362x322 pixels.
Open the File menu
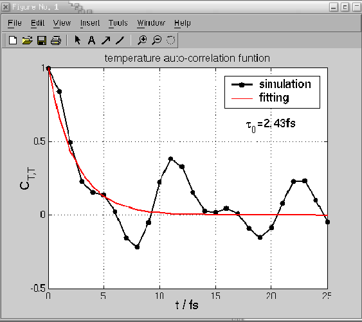15,23
